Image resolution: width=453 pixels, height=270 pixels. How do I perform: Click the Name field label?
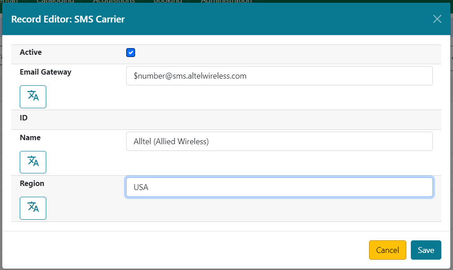tap(30, 138)
